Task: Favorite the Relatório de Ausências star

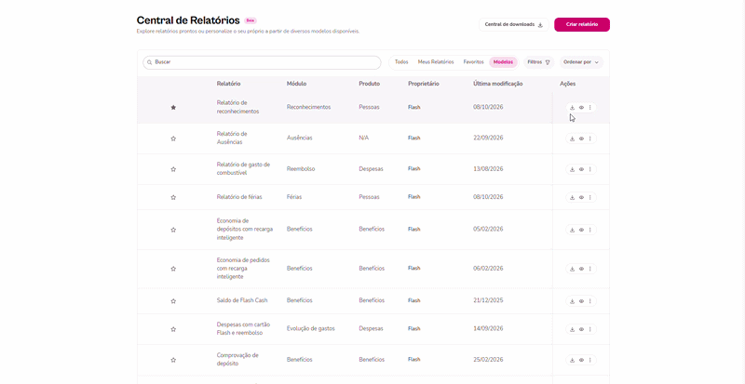Action: 173,139
